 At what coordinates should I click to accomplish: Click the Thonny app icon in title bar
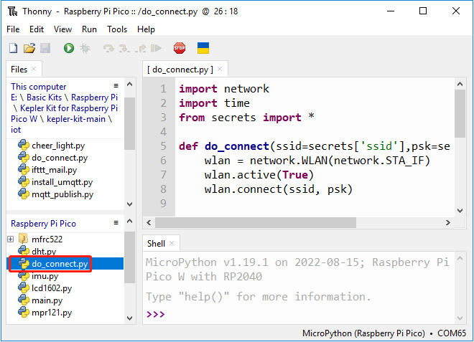[13, 11]
